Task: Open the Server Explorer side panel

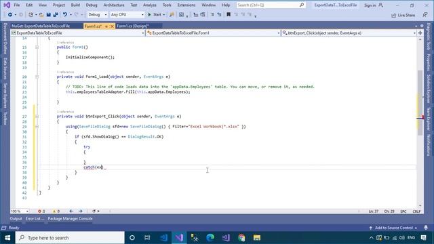Action: tap(5, 96)
